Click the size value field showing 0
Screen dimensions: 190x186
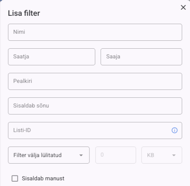[x=115, y=155]
